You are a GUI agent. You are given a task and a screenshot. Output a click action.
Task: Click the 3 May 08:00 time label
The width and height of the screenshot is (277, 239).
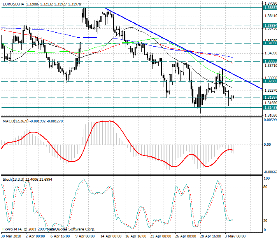235,236
